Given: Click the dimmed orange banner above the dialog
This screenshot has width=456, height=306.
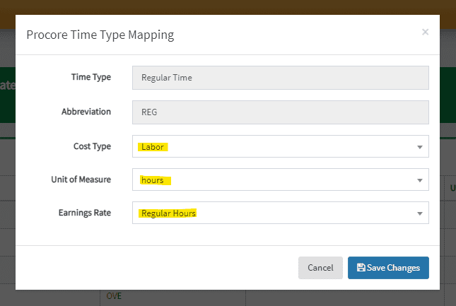Looking at the screenshot, I should coord(228,6).
